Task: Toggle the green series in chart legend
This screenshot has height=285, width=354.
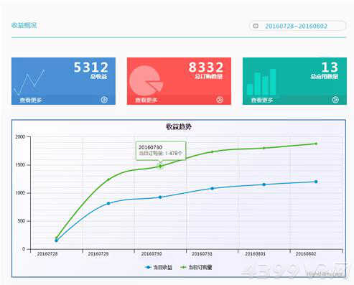Action: [196, 267]
